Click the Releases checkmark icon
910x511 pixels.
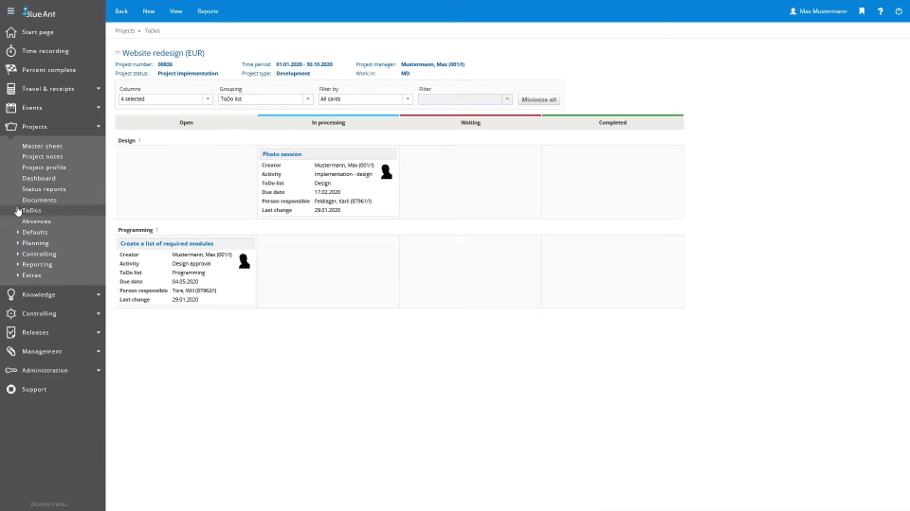point(10,332)
